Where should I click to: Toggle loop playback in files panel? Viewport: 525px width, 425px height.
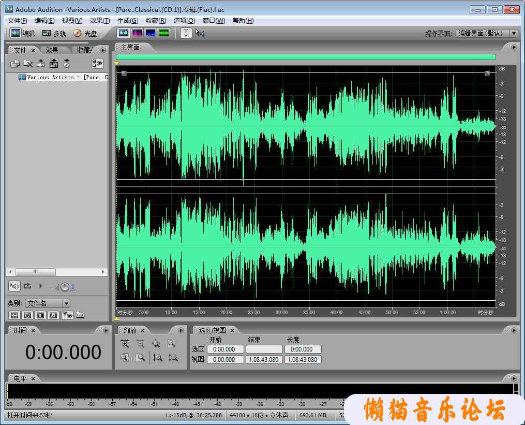27,286
